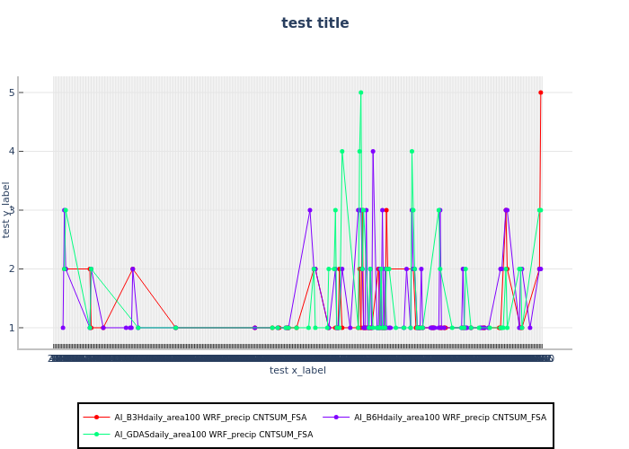Click the purple line marker in legend
The height and width of the screenshot is (449, 629).
(x=336, y=418)
